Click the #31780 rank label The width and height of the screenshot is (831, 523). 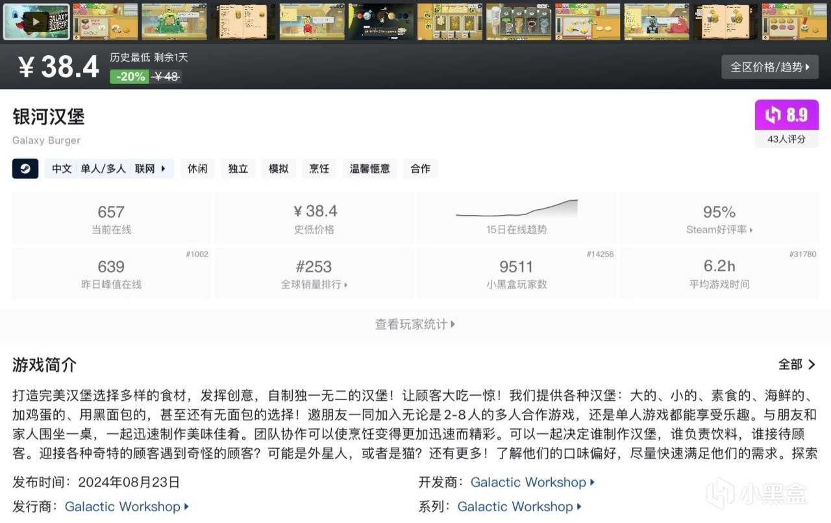coord(802,254)
